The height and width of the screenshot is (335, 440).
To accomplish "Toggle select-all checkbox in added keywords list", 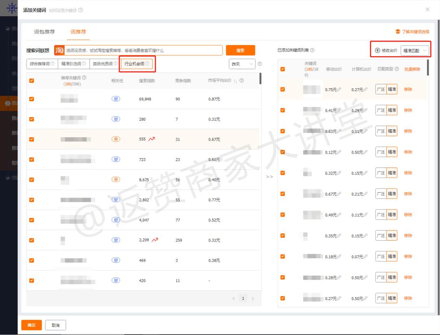I will point(283,69).
